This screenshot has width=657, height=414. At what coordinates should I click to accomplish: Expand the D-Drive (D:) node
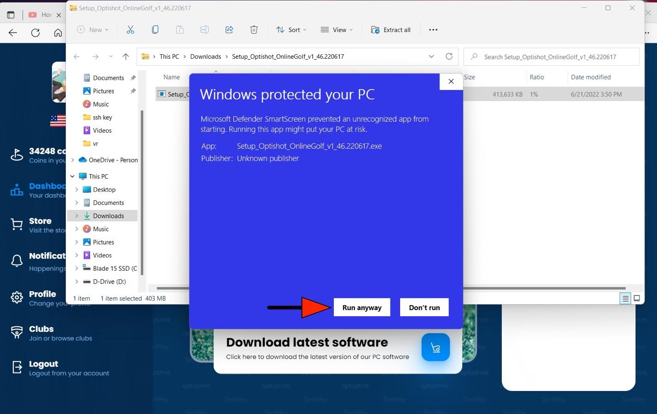tap(77, 282)
